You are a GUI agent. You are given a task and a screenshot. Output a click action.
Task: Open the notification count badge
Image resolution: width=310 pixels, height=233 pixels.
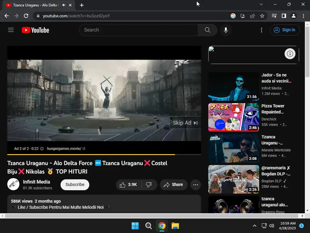pyautogui.click(x=302, y=226)
